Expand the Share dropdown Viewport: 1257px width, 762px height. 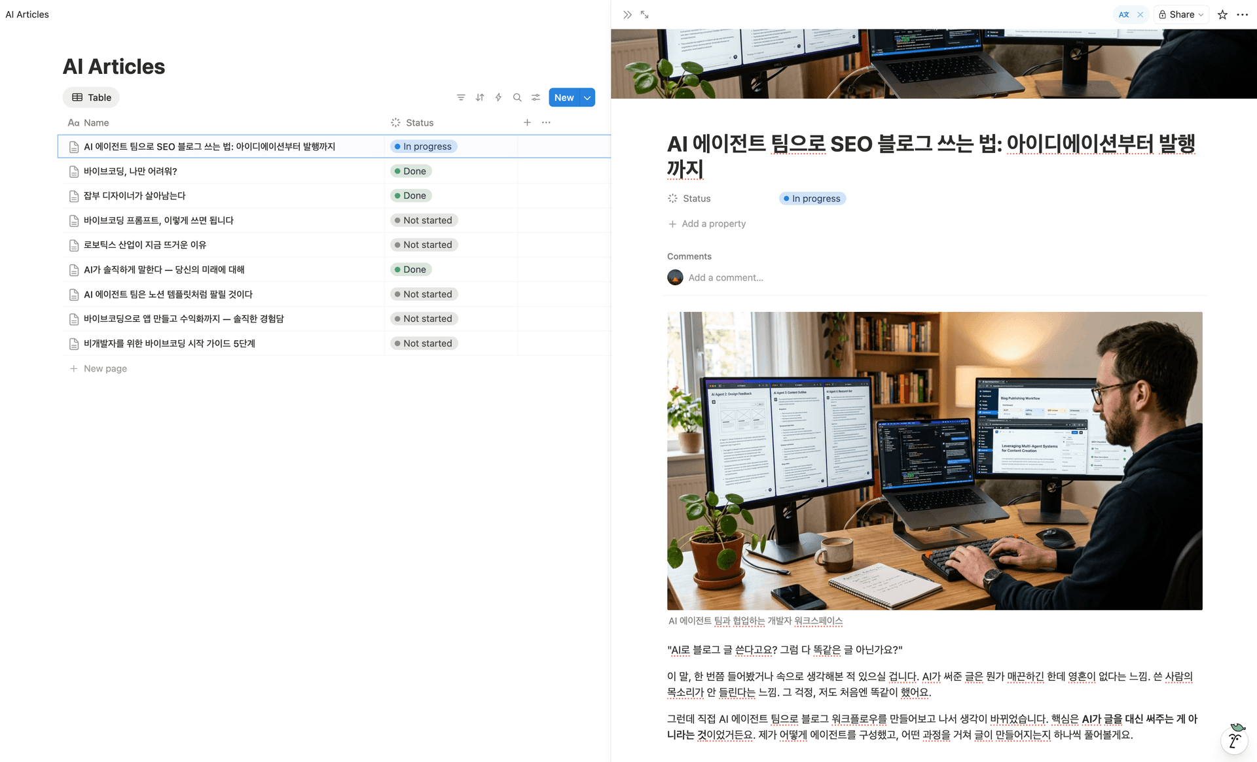(x=1200, y=14)
